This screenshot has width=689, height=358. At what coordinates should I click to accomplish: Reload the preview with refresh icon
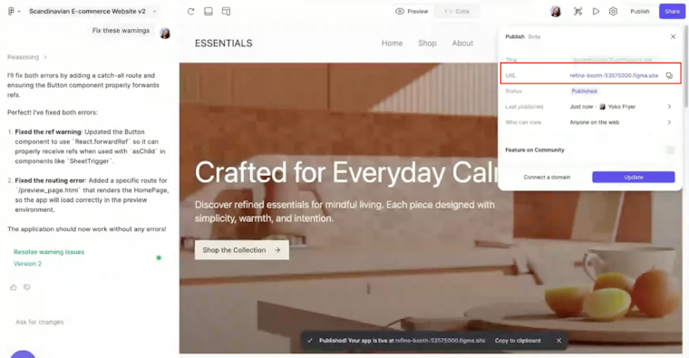190,12
